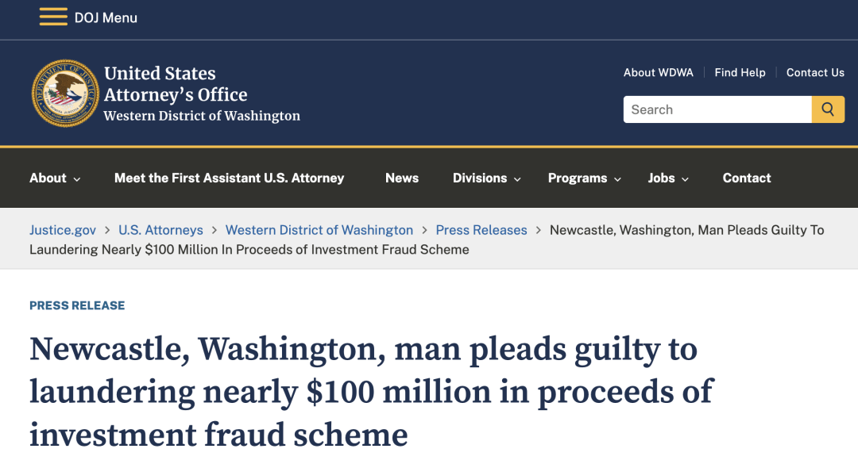
Task: Go to Contact in the navigation bar
Action: [x=747, y=178]
